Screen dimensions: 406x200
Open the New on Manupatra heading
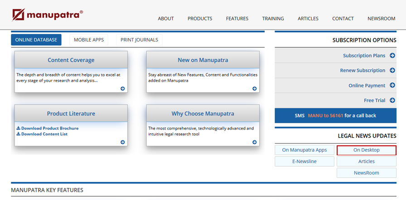pos(203,60)
